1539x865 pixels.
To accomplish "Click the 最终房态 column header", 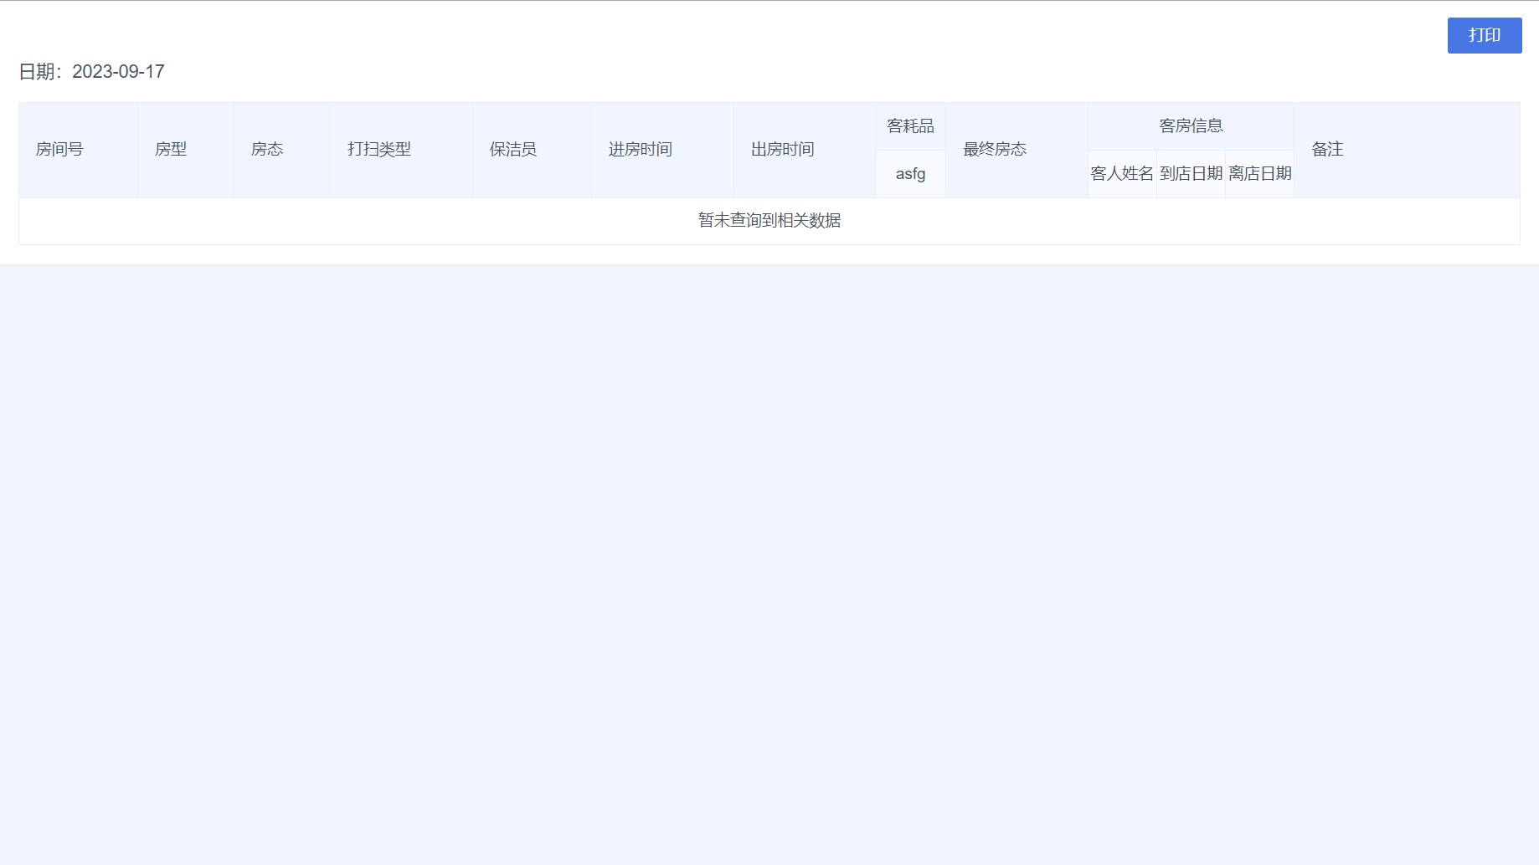I will tap(1017, 150).
